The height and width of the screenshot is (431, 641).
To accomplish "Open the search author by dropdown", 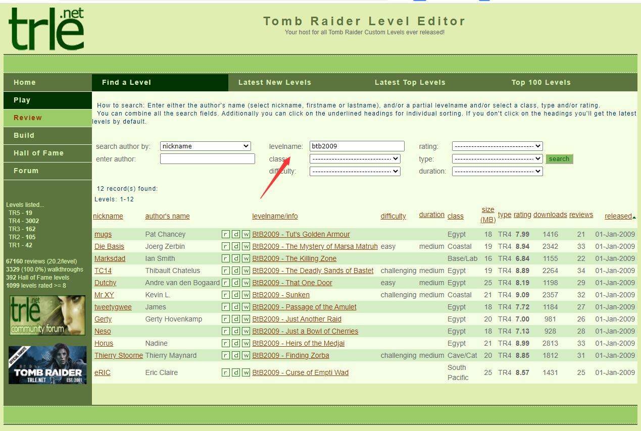I will (x=206, y=146).
